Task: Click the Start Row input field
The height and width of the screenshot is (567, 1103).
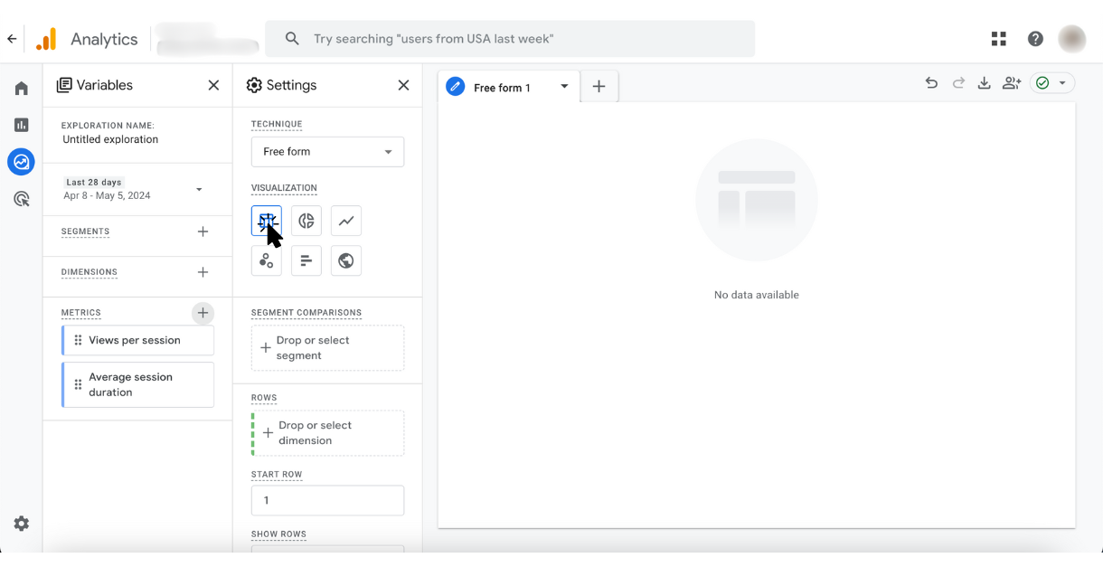Action: click(327, 500)
